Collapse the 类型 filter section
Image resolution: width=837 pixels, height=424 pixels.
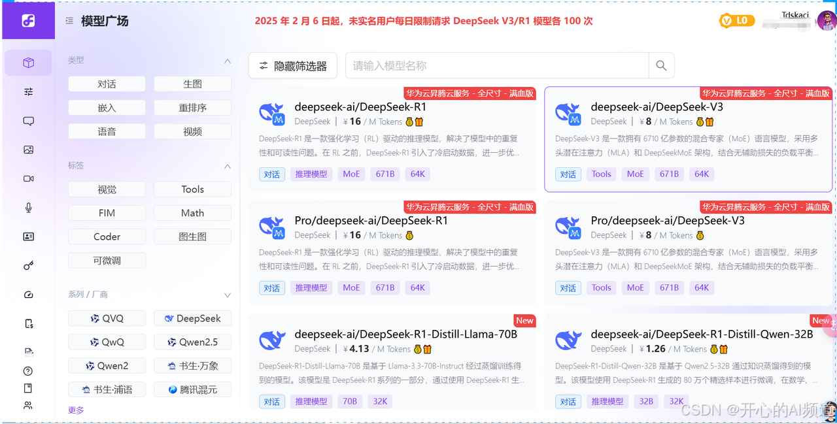coord(228,61)
